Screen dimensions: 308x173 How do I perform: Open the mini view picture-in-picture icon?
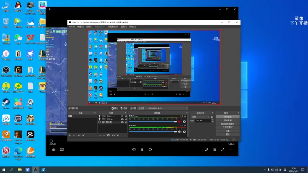coord(214,150)
